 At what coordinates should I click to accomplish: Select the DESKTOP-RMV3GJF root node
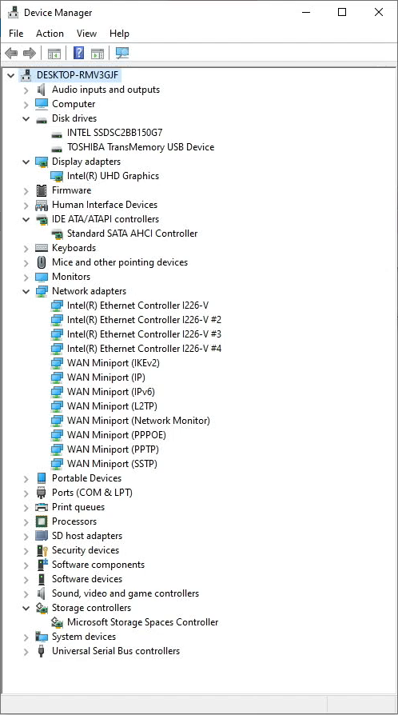click(x=79, y=75)
